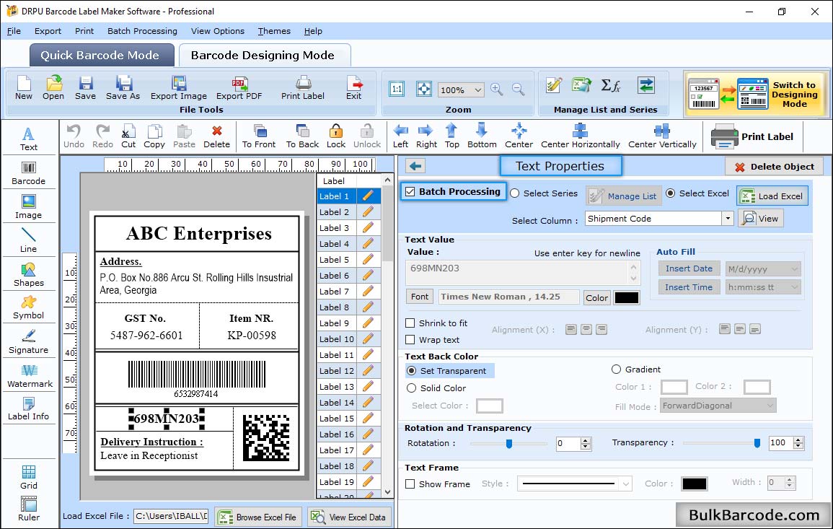
Task: Send the object To Back
Action: [x=303, y=136]
